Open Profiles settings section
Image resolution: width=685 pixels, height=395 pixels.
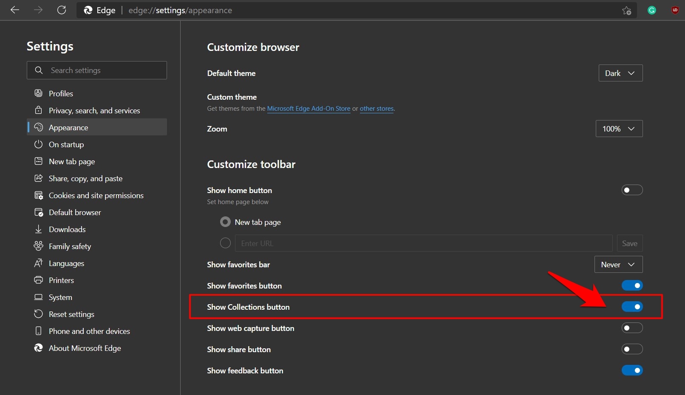point(97,93)
